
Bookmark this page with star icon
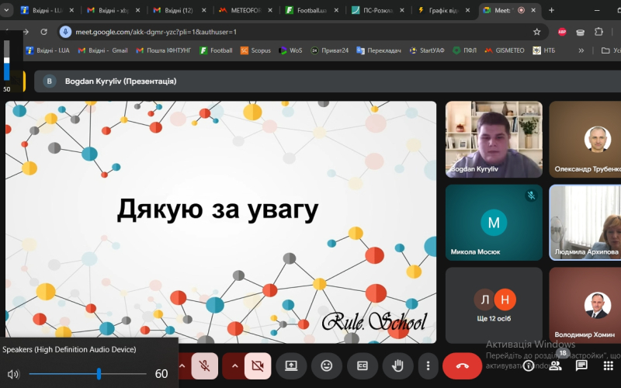tap(536, 32)
